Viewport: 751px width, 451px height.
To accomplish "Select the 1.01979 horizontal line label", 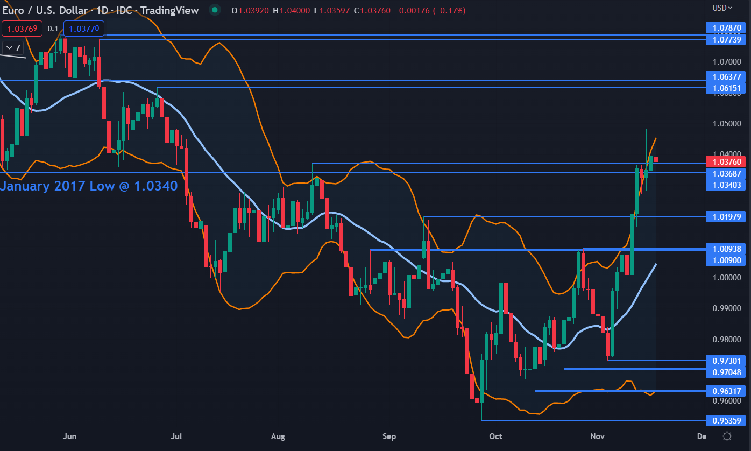I will coord(726,217).
